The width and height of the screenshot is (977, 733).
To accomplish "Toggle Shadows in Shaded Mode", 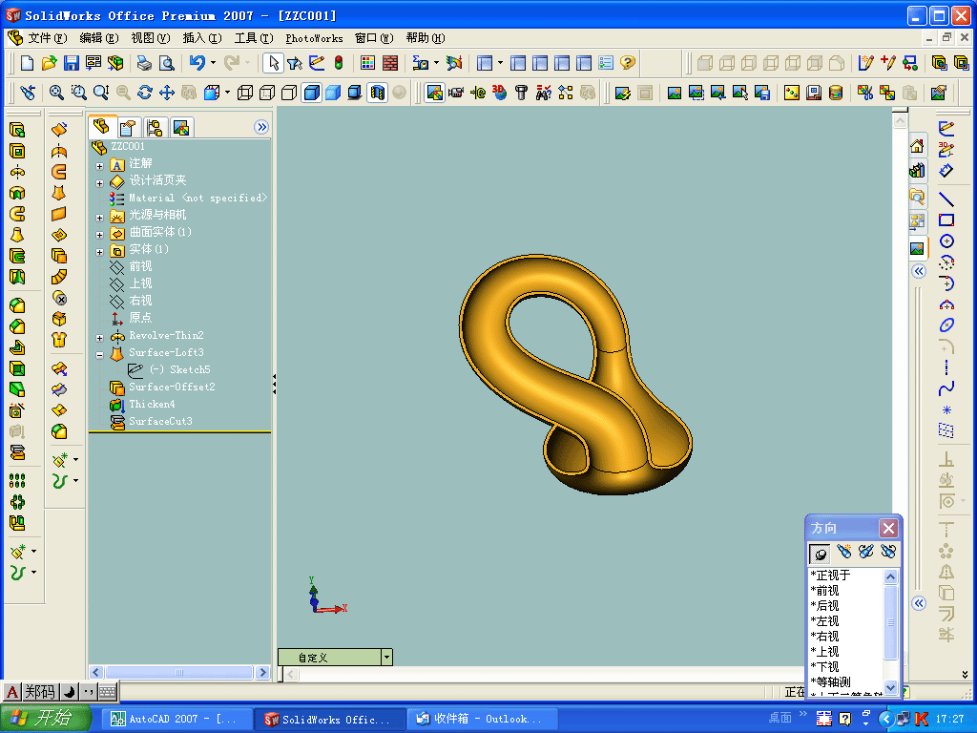I will click(355, 93).
